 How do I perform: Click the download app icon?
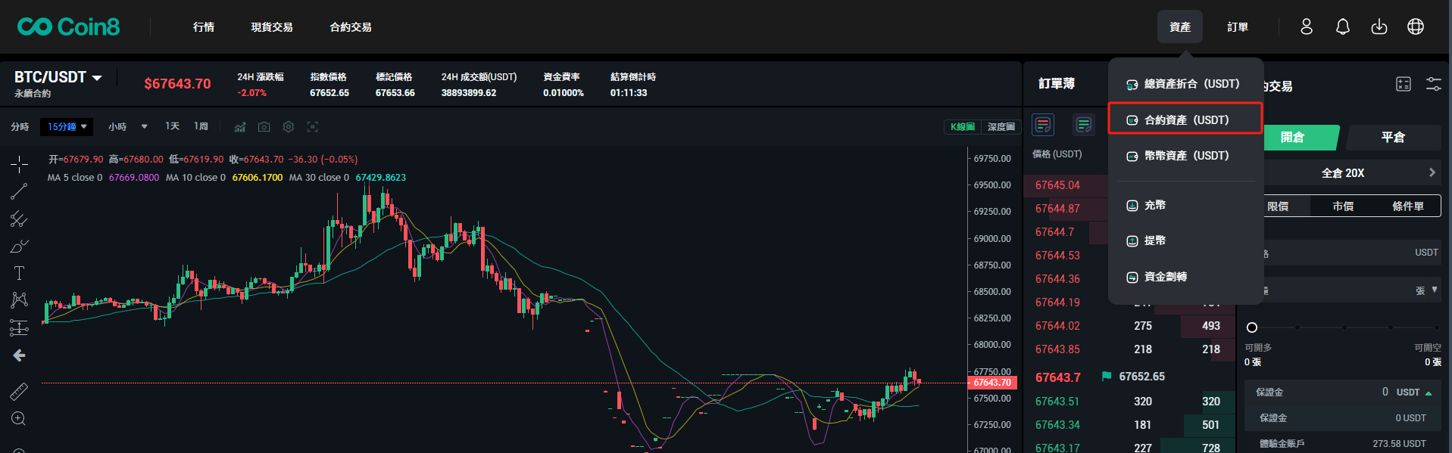pyautogui.click(x=1379, y=27)
